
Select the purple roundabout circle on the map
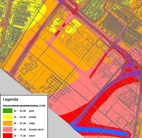131,64
